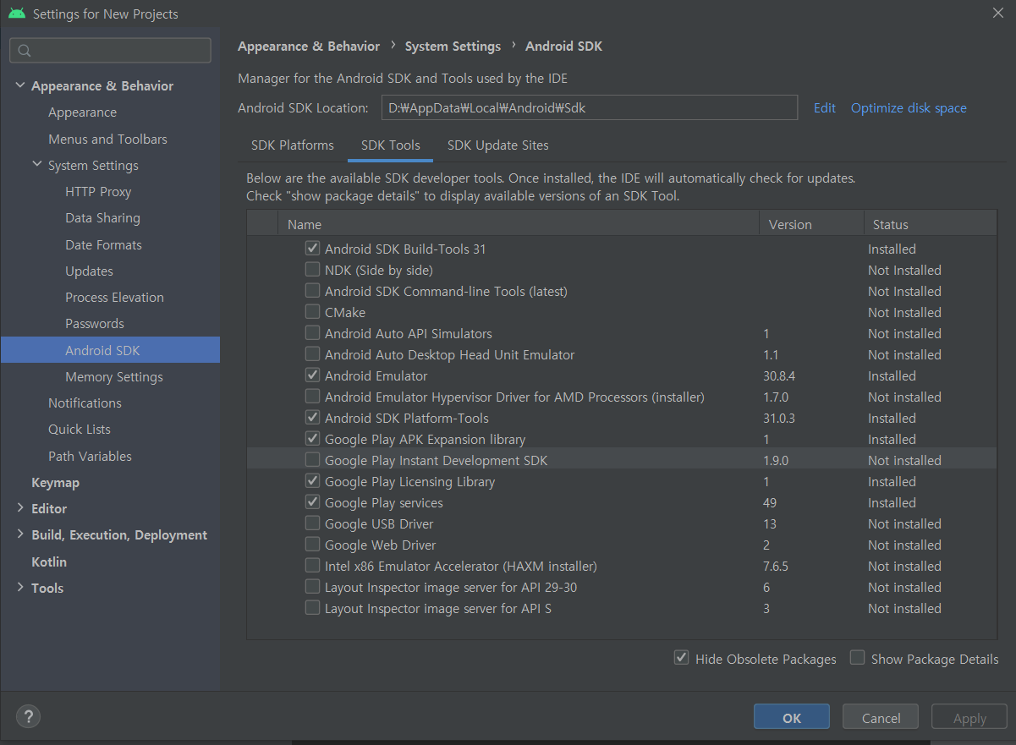1016x745 pixels.
Task: Click the Version column header
Action: coord(811,224)
